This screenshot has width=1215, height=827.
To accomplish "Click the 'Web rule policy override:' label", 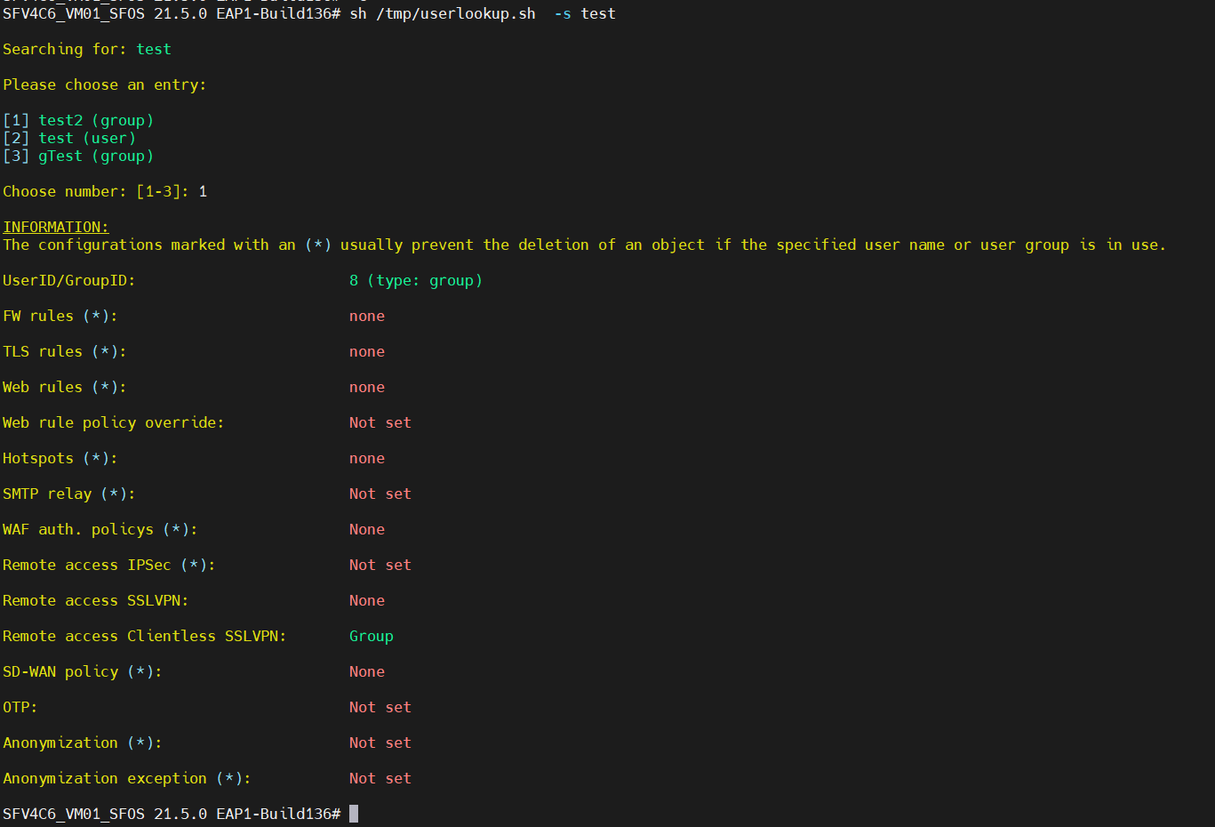I will click(114, 422).
